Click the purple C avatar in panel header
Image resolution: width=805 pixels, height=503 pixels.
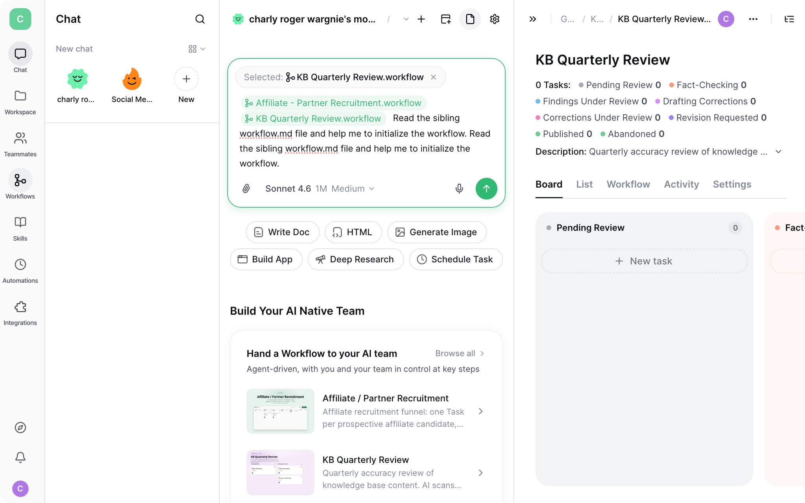point(726,19)
